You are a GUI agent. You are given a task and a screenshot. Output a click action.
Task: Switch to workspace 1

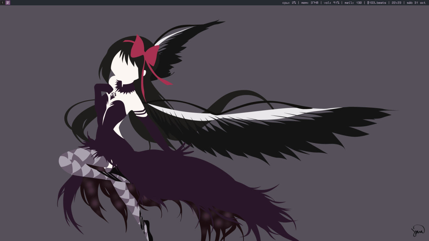(x=3, y=3)
